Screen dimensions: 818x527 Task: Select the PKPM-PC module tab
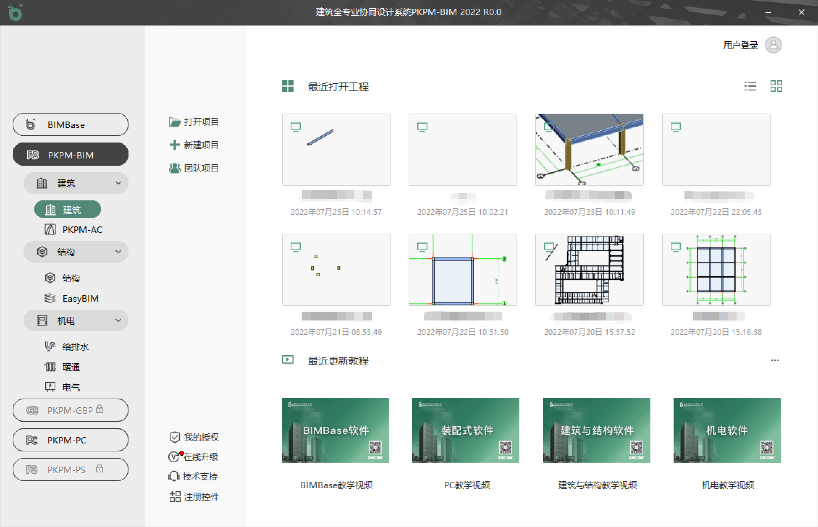71,440
